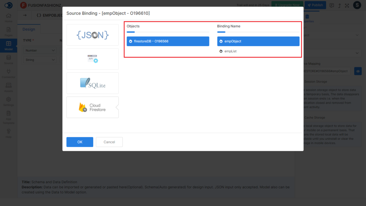Click the Publish button
Viewport: 366px width, 206px height.
click(315, 5)
